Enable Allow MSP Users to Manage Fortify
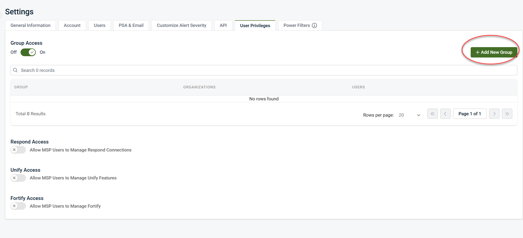This screenshot has width=523, height=238. (18, 206)
